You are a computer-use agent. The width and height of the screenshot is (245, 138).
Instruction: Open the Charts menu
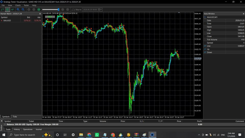click(x=18, y=5)
